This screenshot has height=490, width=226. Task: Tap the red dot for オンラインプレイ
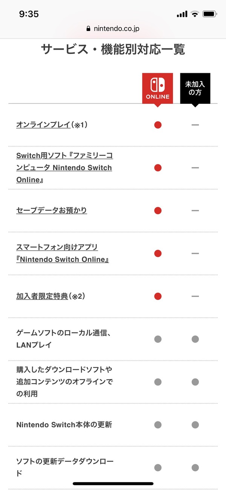158,125
